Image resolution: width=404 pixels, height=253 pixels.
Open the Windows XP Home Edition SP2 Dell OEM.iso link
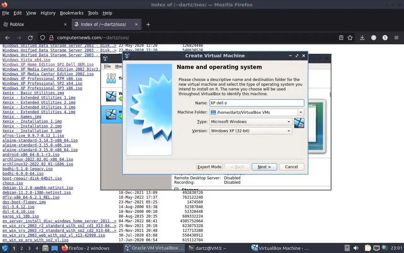[x=48, y=65]
